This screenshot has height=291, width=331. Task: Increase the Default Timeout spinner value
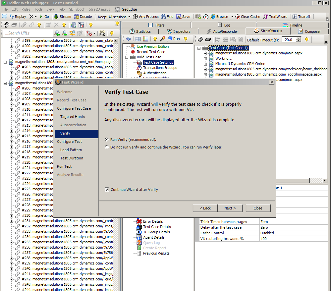[x=299, y=38]
